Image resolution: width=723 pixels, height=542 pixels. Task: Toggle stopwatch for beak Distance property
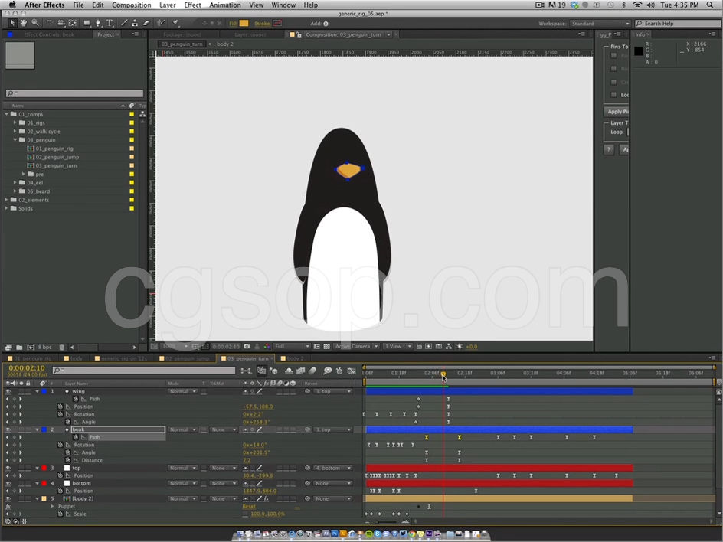pos(67,460)
